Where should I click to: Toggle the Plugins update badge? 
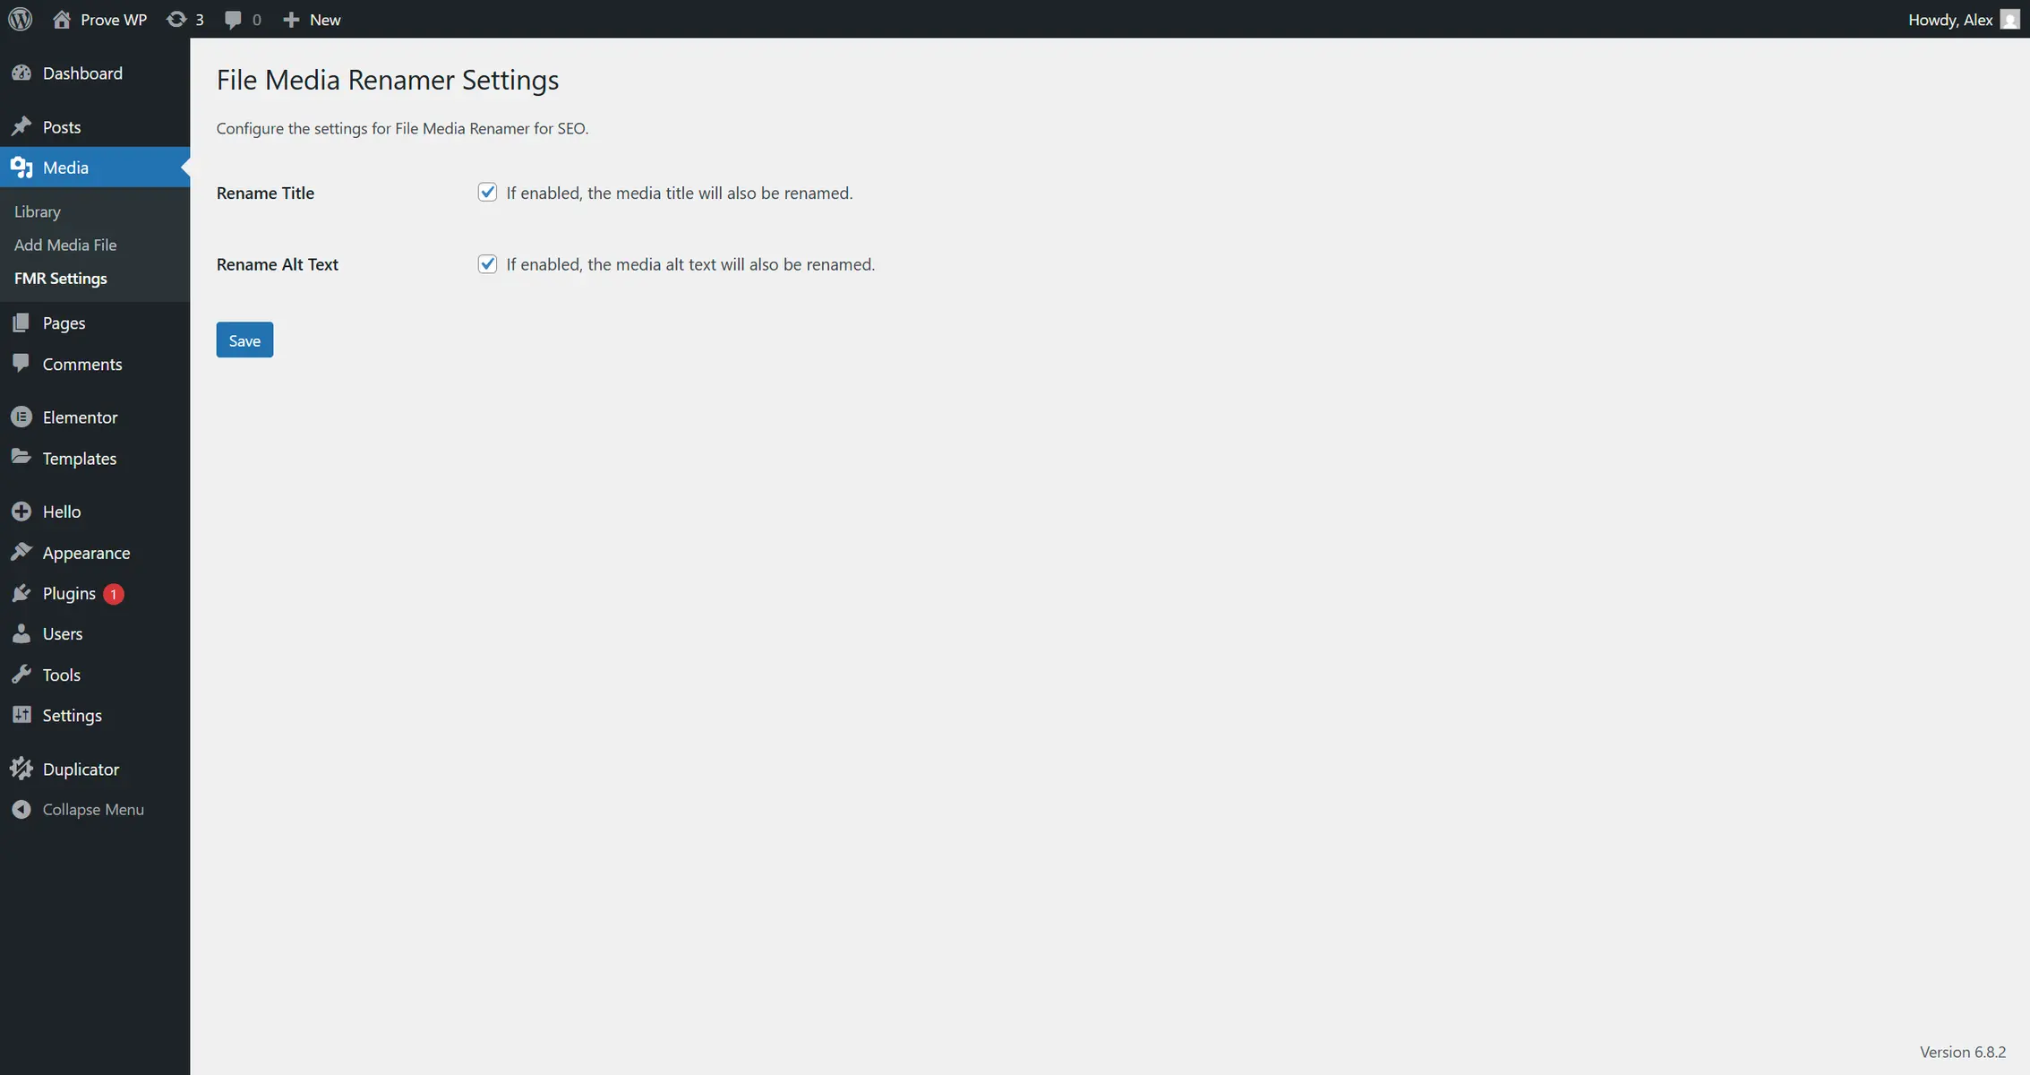coord(113,593)
